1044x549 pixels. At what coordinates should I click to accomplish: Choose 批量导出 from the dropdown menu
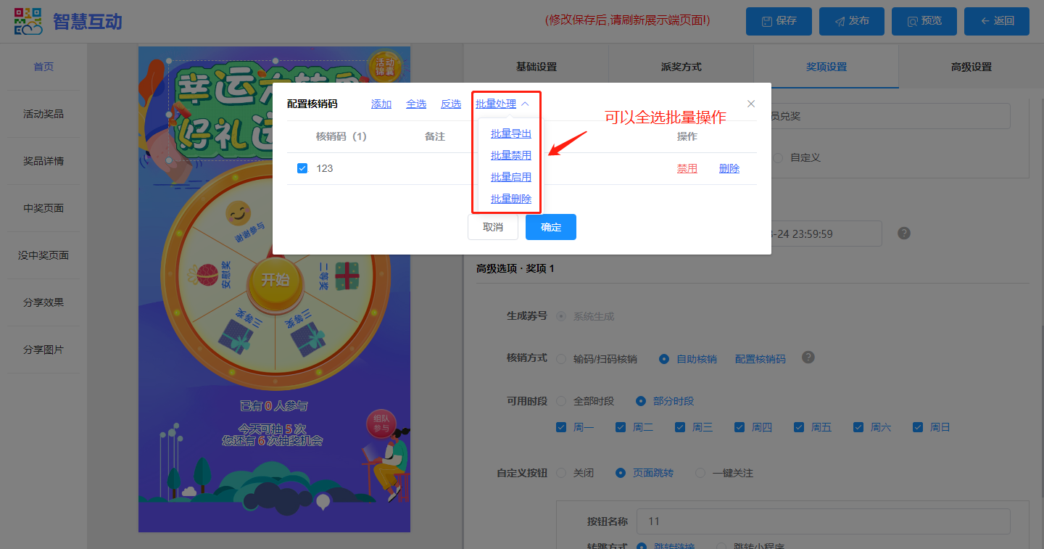[x=510, y=133]
